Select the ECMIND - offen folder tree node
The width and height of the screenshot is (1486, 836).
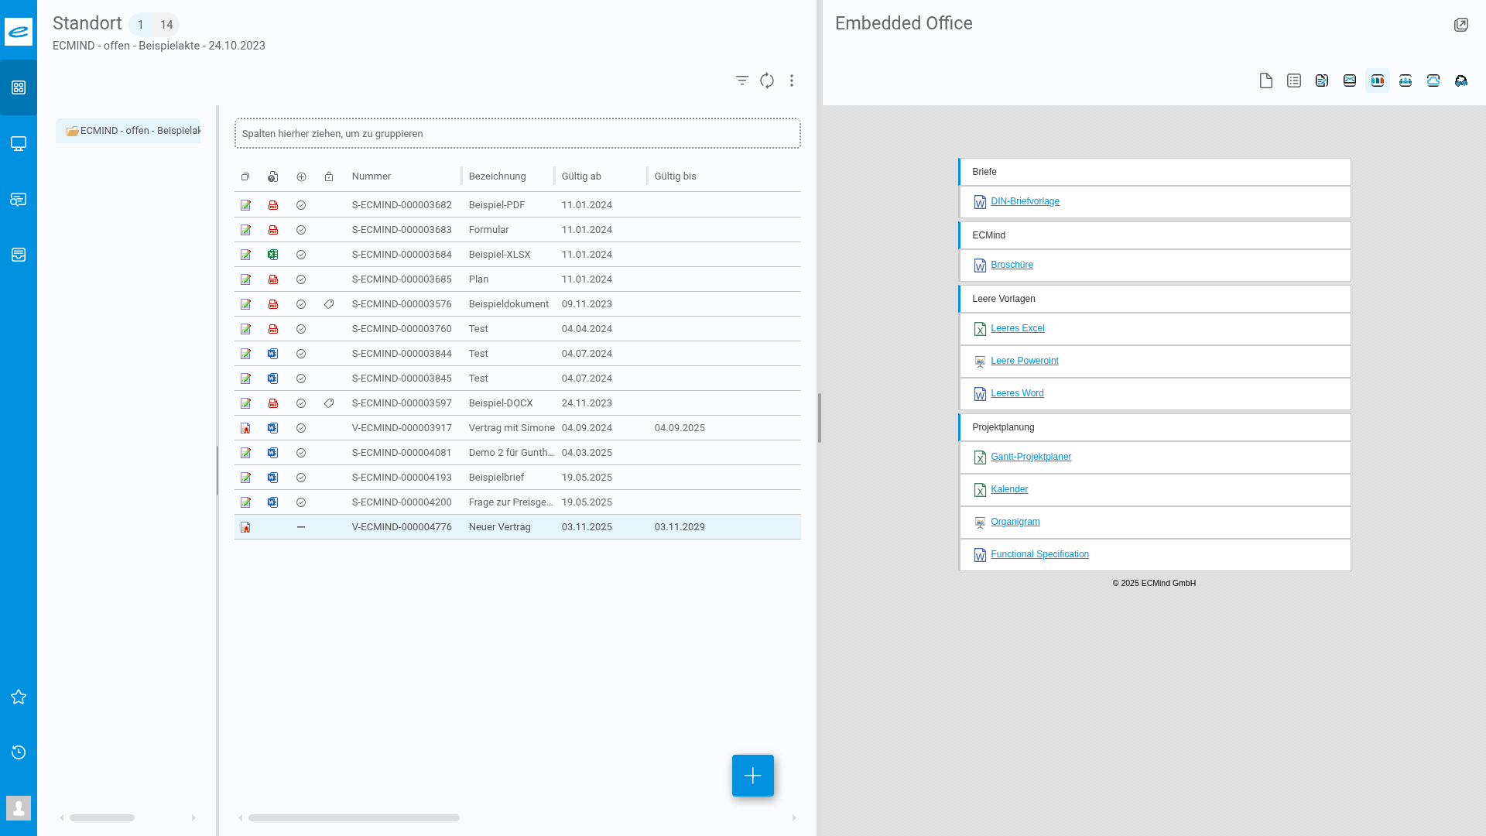[132, 131]
